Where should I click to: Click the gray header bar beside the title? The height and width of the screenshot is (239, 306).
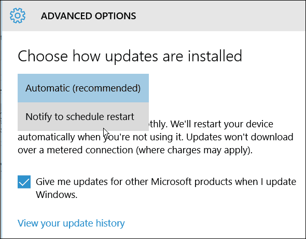pos(220,16)
